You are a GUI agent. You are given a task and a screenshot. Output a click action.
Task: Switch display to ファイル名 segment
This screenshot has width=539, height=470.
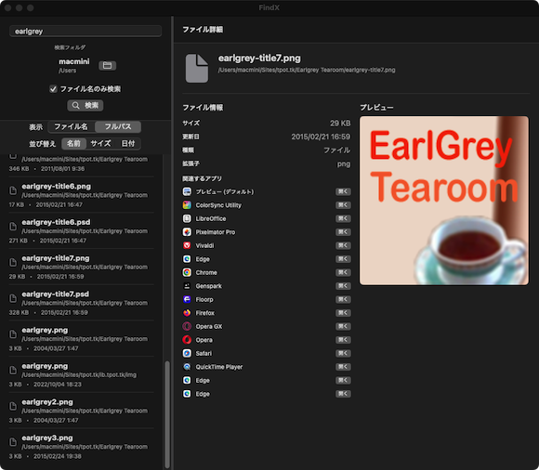(72, 126)
